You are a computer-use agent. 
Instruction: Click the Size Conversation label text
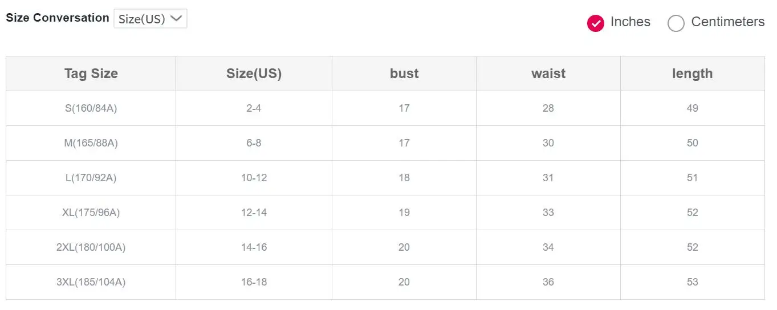(x=58, y=18)
